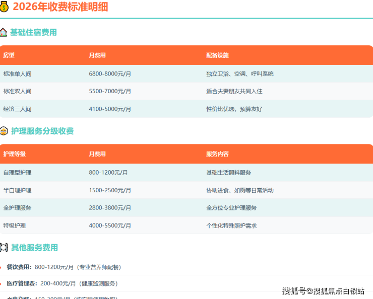Image resolution: width=373 pixels, height=299 pixels.
Task: Click the 全护理服务 price 2800-3800元/月
Action: [x=110, y=208]
